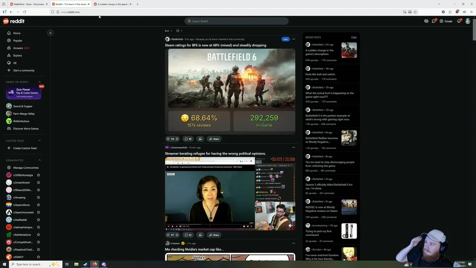Favorite r/battlestations with its star
The width and height of the screenshot is (476, 268).
(x=38, y=234)
